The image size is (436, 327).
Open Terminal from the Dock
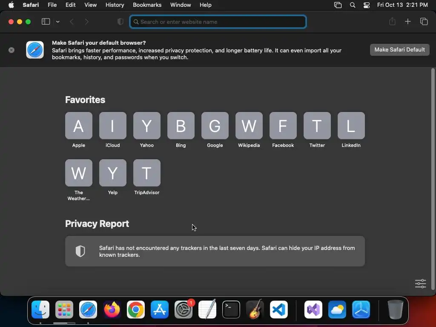point(231,310)
